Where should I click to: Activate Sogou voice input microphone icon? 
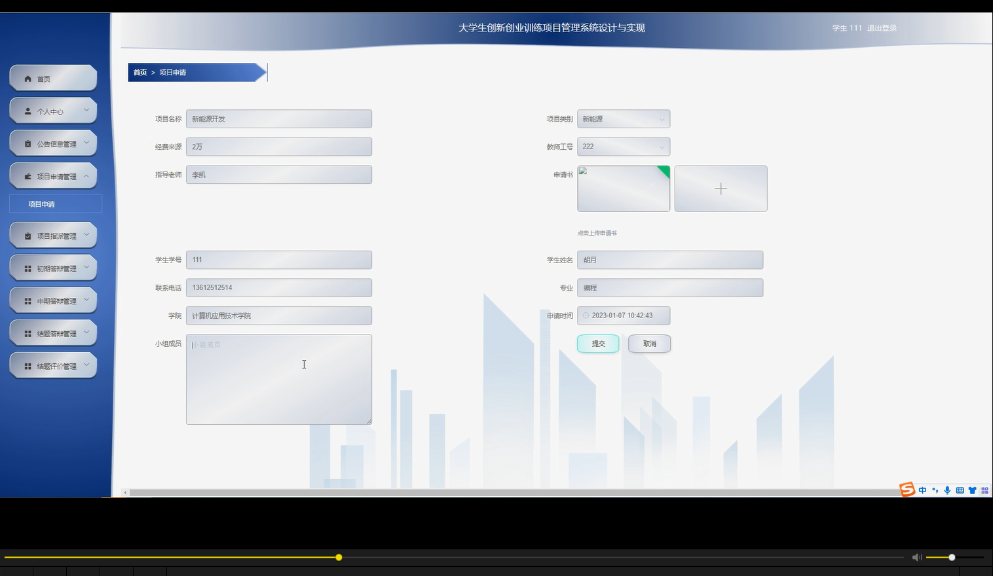(947, 490)
